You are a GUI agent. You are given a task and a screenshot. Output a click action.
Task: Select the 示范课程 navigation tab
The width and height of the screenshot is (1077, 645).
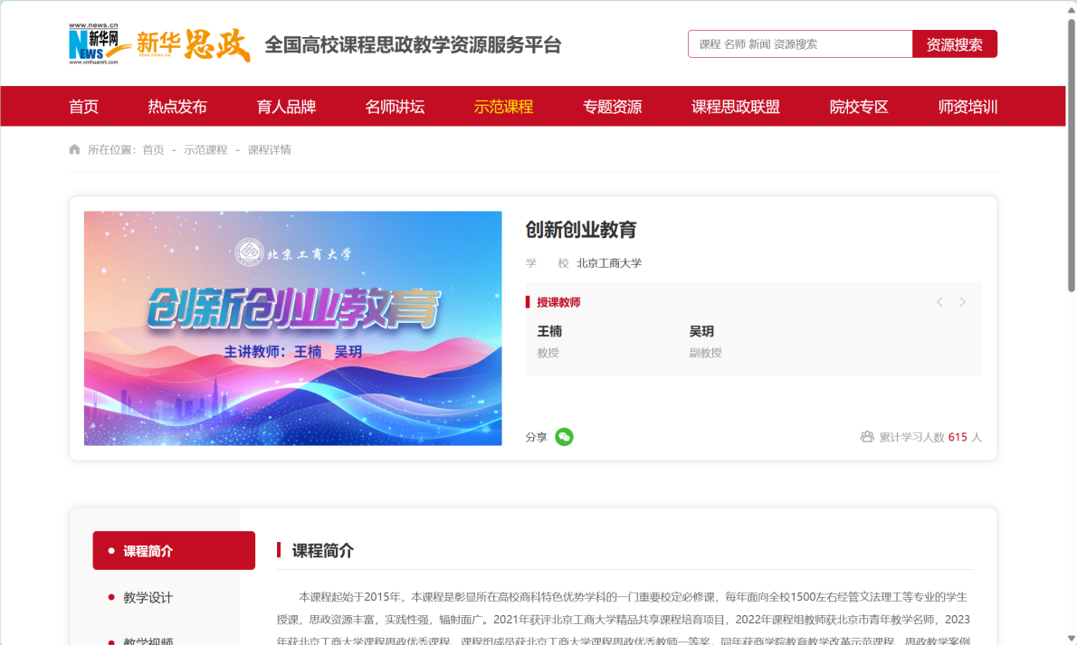pyautogui.click(x=503, y=107)
